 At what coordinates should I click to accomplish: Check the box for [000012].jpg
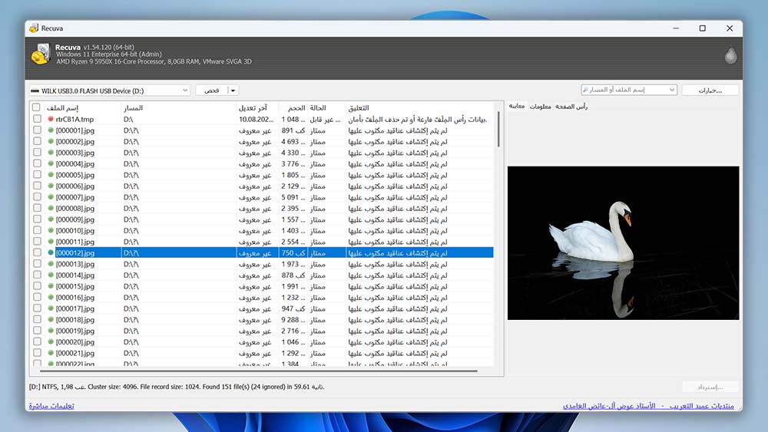click(x=37, y=252)
